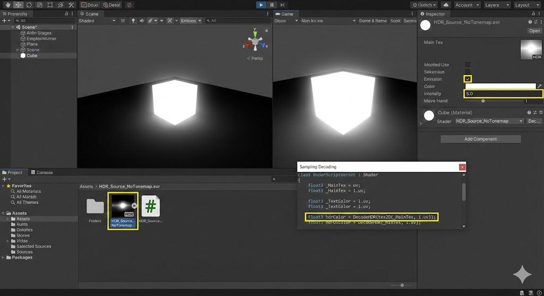This screenshot has width=544, height=296.
Task: Click the snapping magnet icon in top toolbar
Action: coord(130,5)
